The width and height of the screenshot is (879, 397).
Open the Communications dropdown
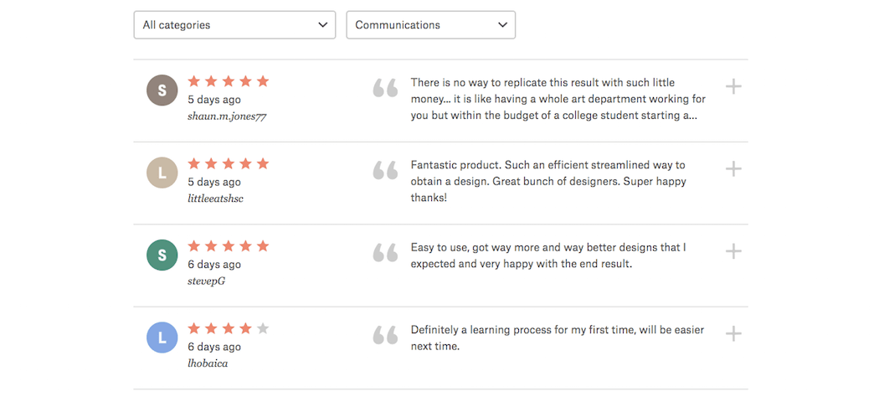pos(430,25)
